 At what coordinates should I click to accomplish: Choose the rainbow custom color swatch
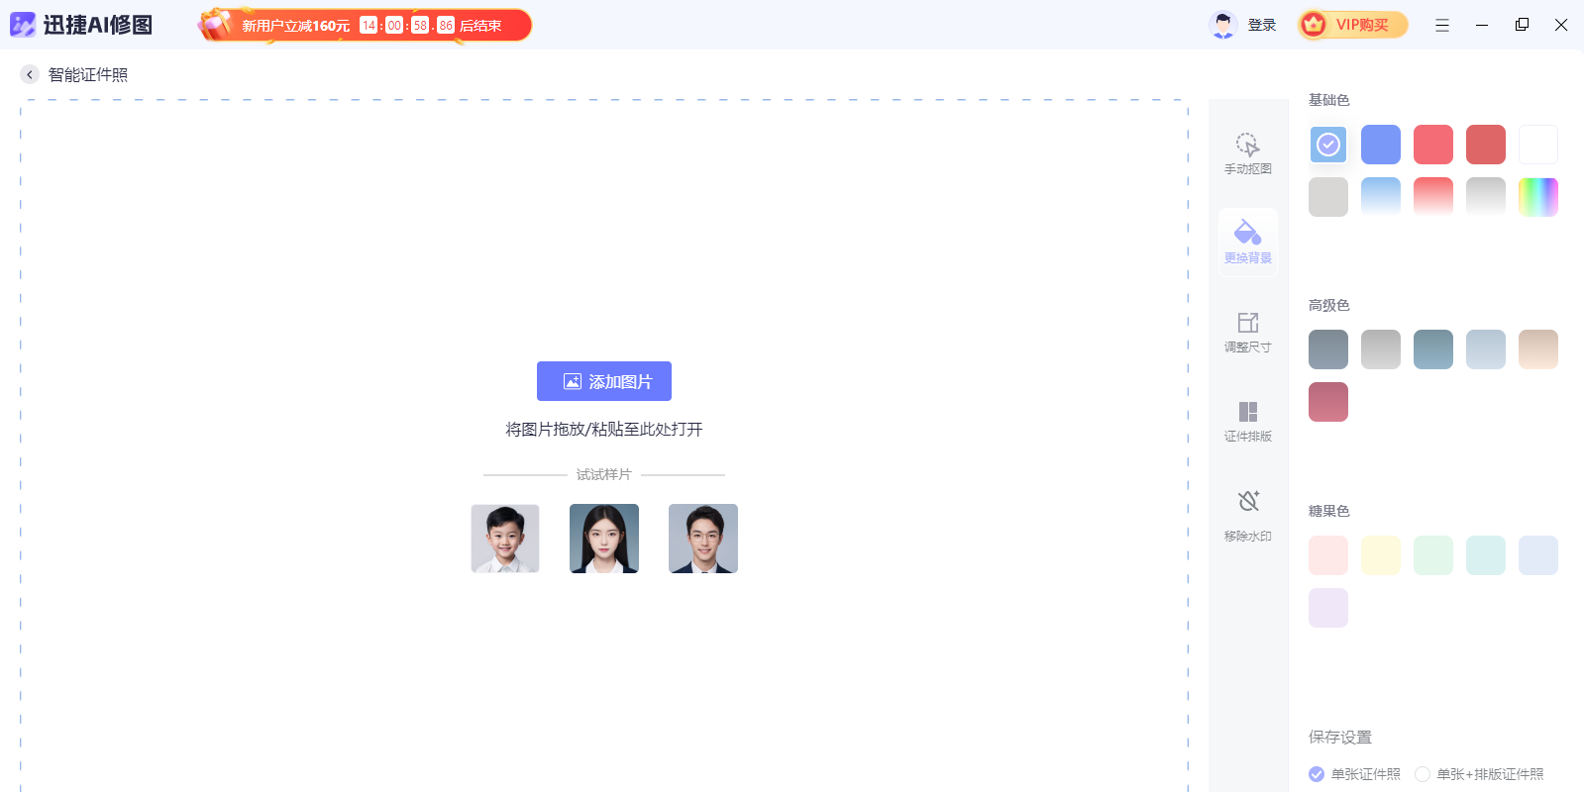[1537, 197]
